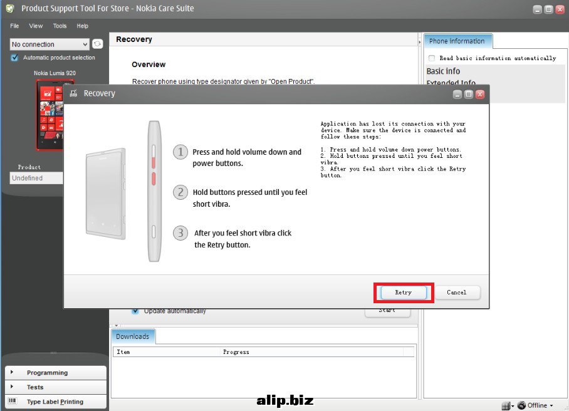Enable Read basic information automatically
This screenshot has height=411, width=569.
(x=432, y=58)
